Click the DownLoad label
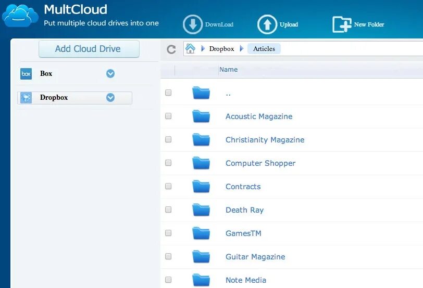423x288 pixels. pos(219,24)
